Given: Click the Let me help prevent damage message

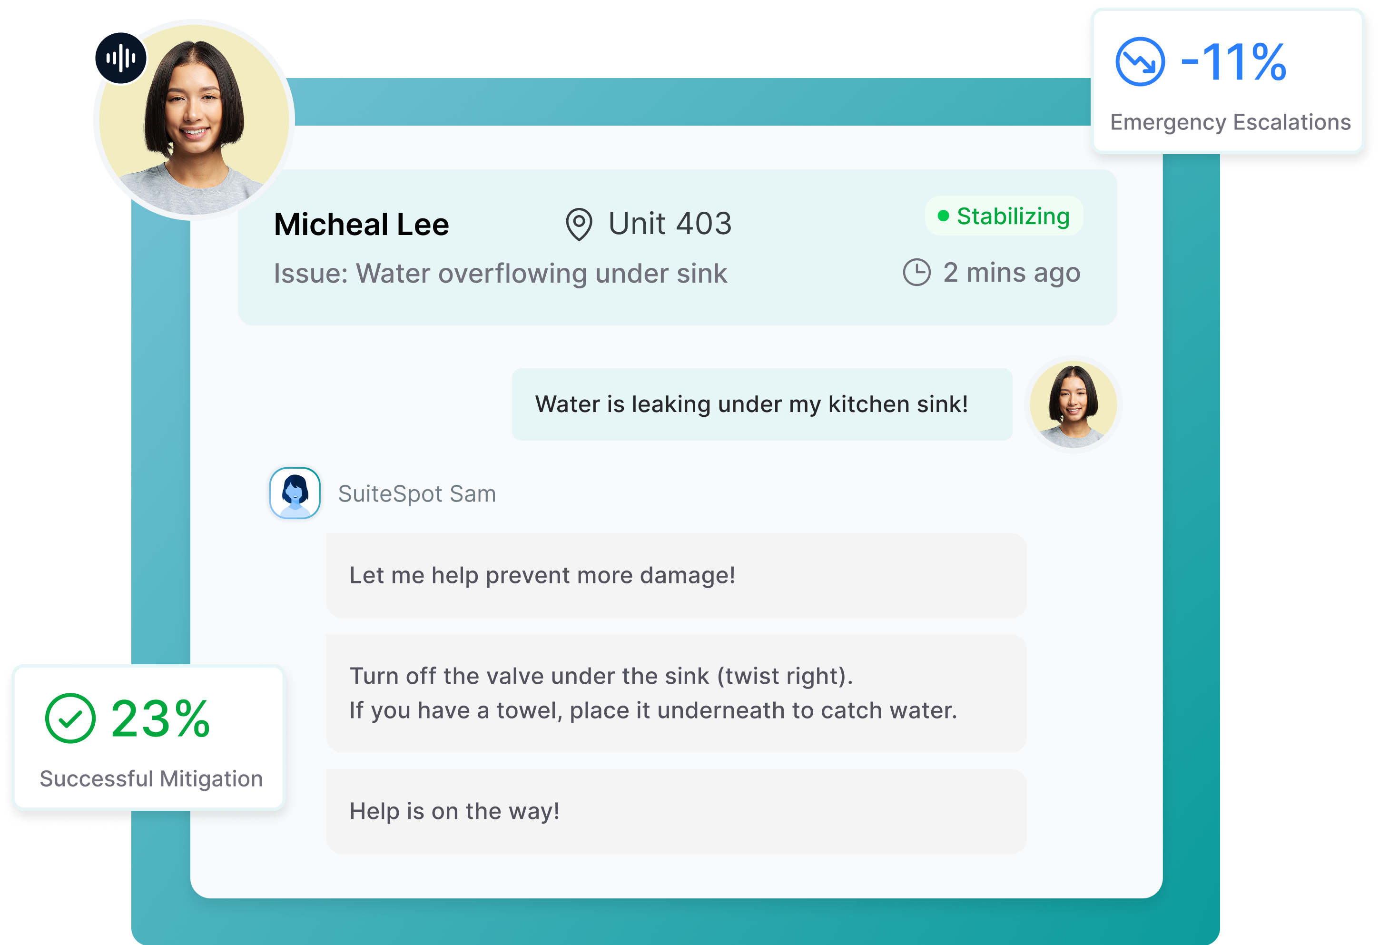Looking at the screenshot, I should [x=676, y=575].
